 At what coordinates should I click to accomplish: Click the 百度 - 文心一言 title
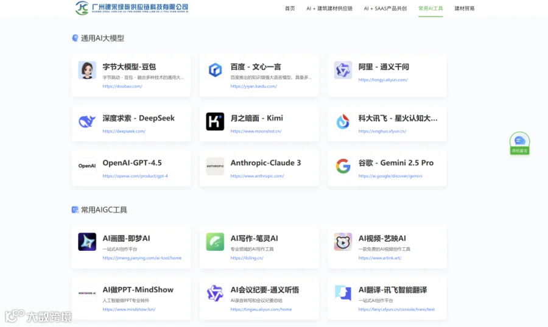256,67
